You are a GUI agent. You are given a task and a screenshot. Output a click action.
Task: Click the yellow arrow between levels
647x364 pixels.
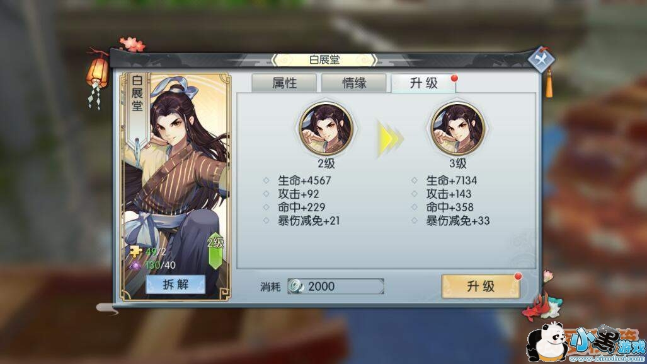(390, 139)
